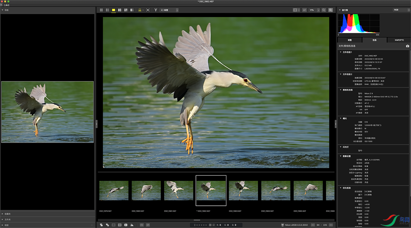Switch to the 调整 tab
Screen dimensions: 411x228
pyautogui.click(x=350, y=40)
